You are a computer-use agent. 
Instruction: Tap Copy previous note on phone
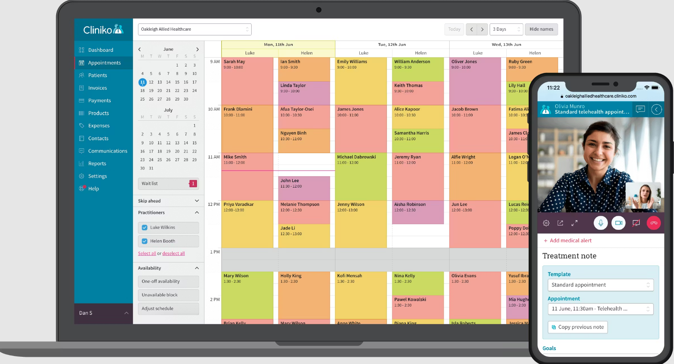point(578,327)
